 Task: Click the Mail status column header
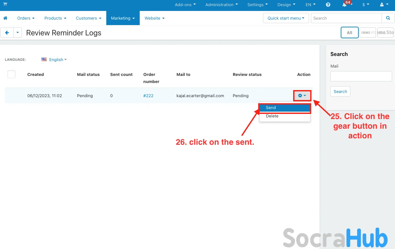[88, 74]
